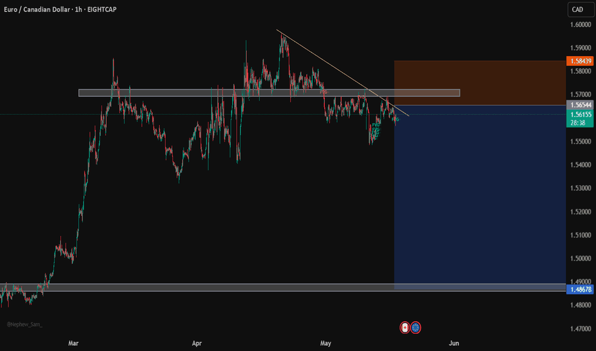
Task: Select the gray 1.56544 entry price tag
Action: coord(580,105)
